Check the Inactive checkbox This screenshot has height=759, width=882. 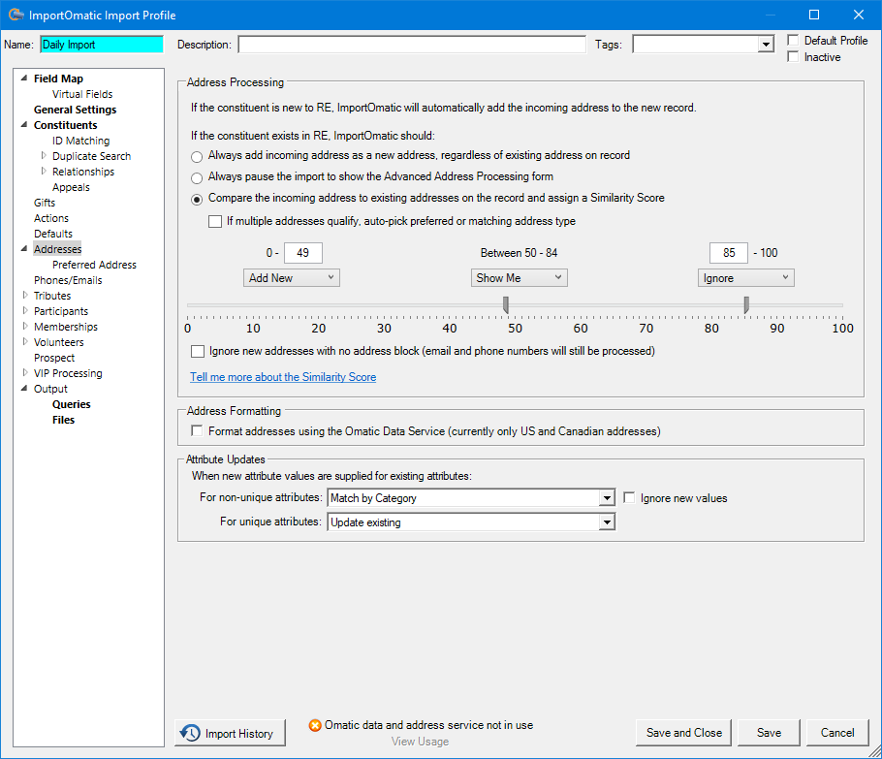click(x=792, y=56)
